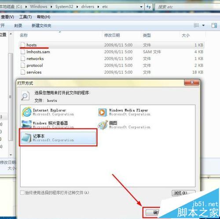This screenshot has height=219, width=220.
Task: Select the protocol file icon
Action: [23, 65]
